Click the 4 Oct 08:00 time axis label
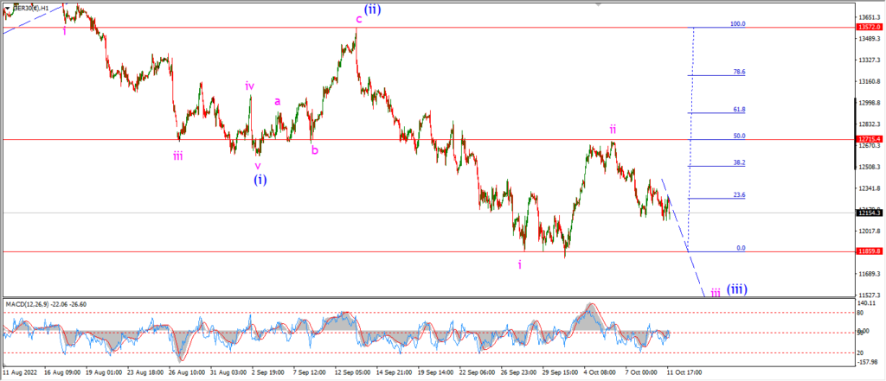The image size is (886, 381). [x=600, y=373]
